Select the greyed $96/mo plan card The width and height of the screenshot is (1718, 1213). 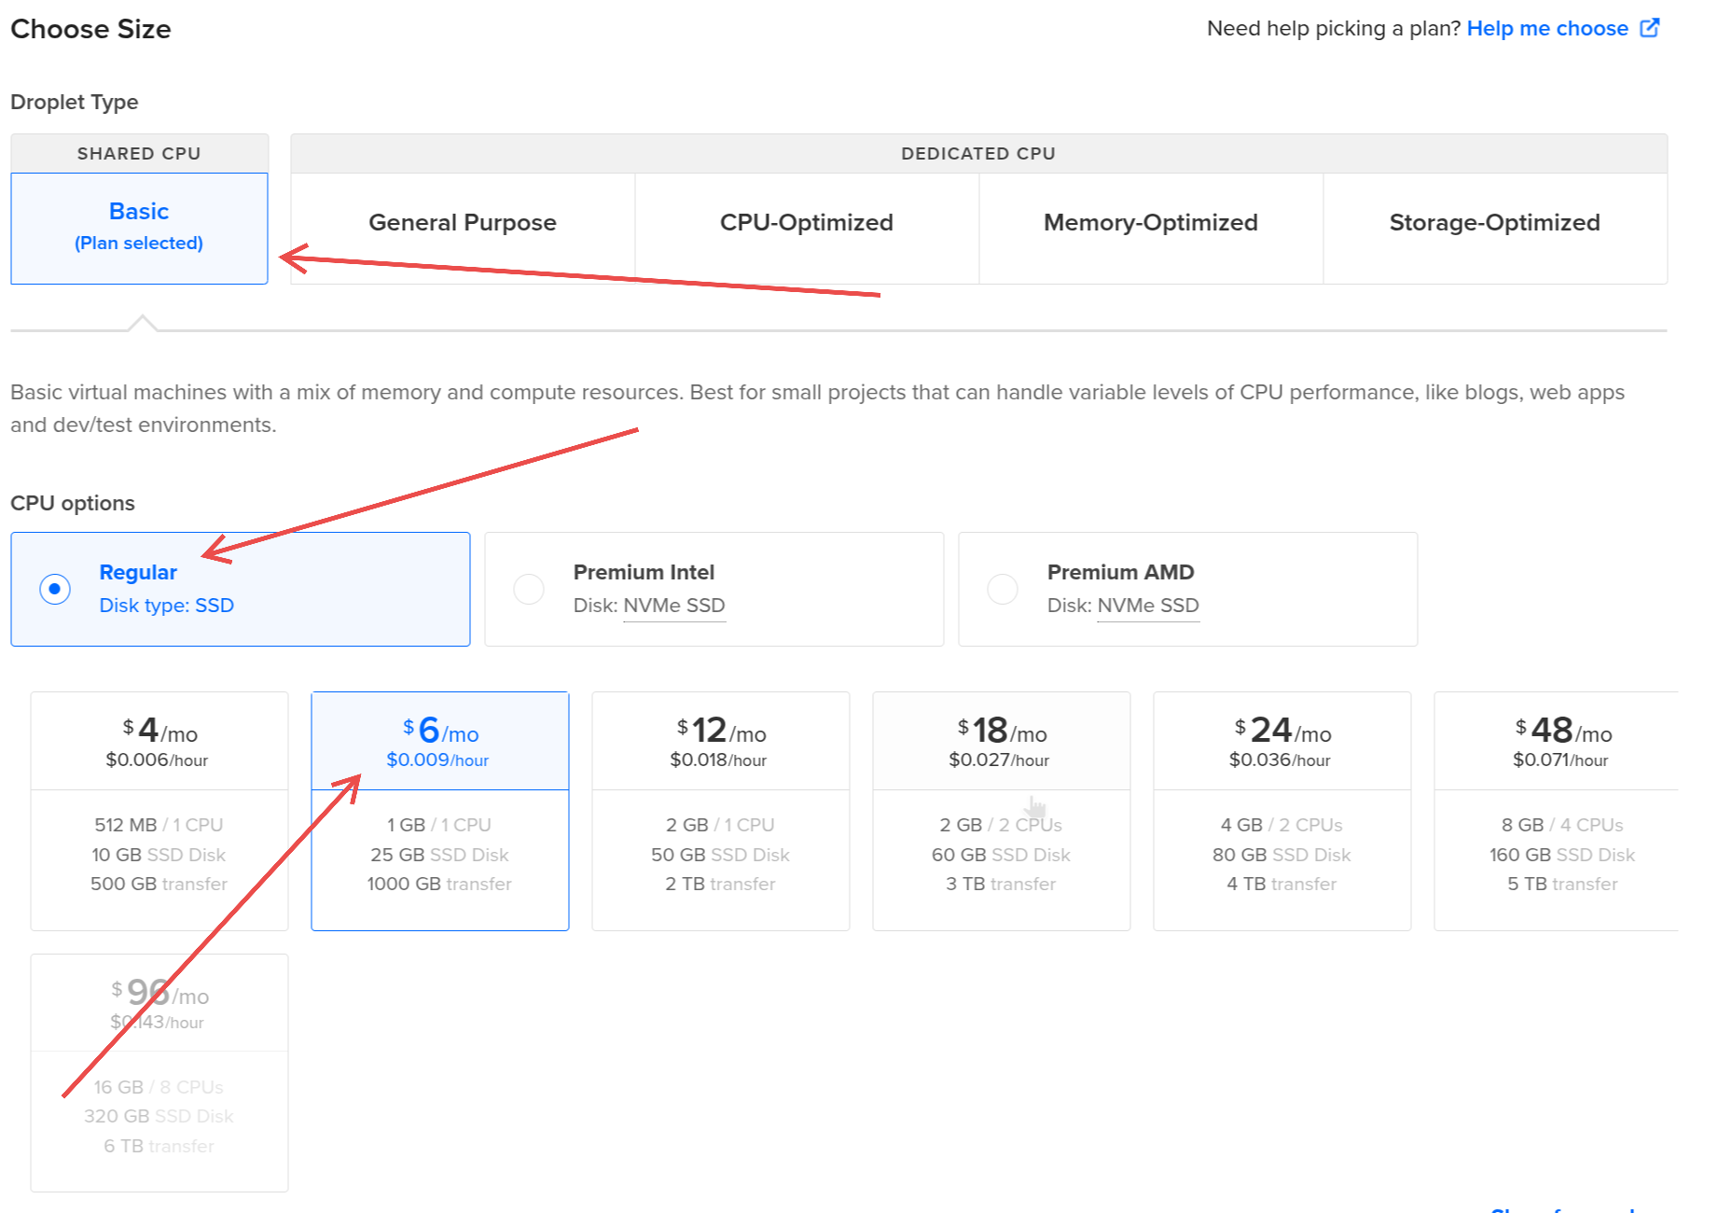click(x=159, y=1072)
